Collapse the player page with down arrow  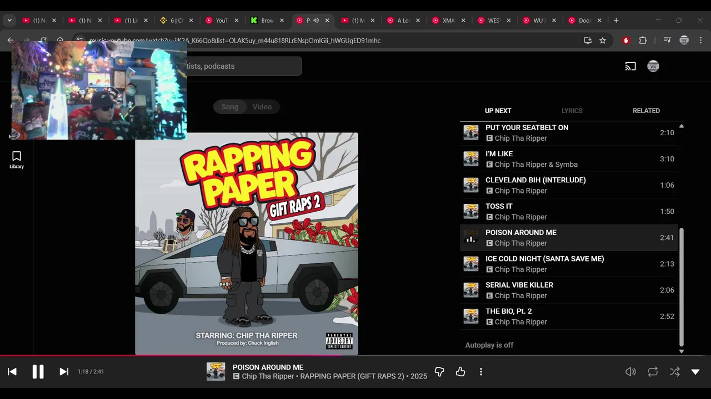click(695, 372)
